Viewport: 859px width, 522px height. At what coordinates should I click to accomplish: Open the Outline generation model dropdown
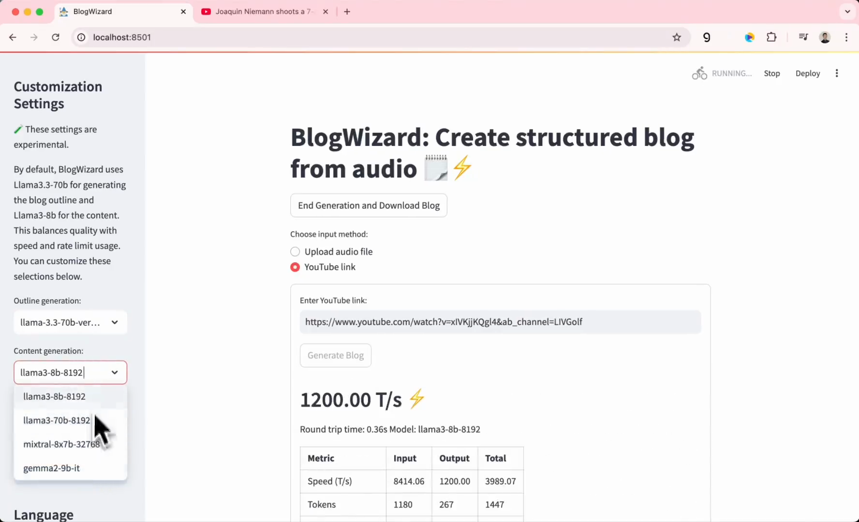70,322
